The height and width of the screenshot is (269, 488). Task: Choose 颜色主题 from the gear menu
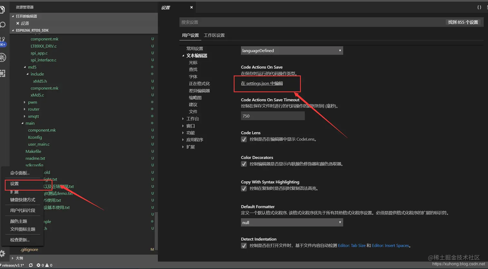pos(19,221)
